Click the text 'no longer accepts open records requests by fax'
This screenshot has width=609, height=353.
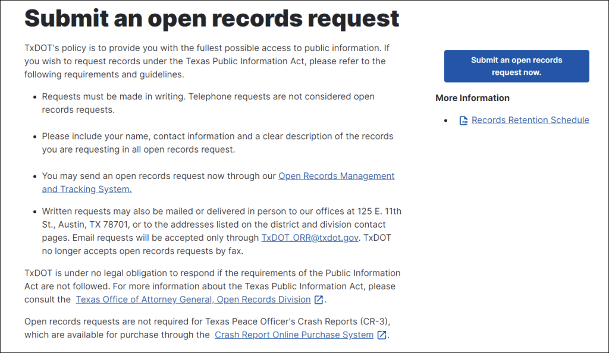tap(143, 251)
